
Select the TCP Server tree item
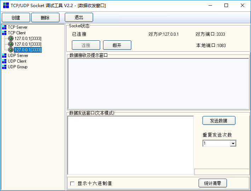click(18, 27)
